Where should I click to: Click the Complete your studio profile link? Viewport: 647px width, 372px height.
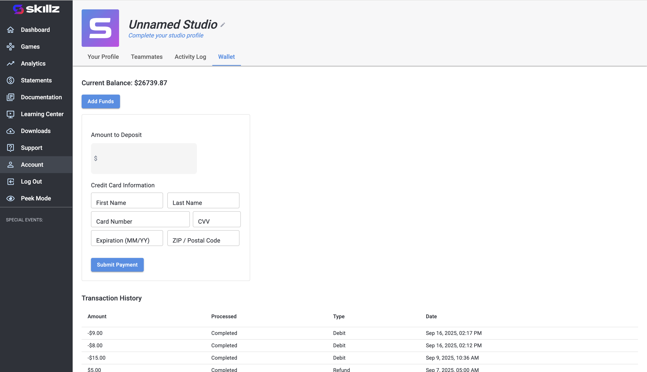click(x=166, y=35)
